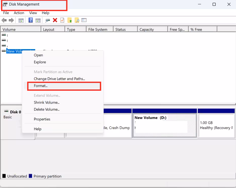Toggle Show/Hide Console Tree toolbar icon
Screen dimensions: 236x188
tap(21, 20)
